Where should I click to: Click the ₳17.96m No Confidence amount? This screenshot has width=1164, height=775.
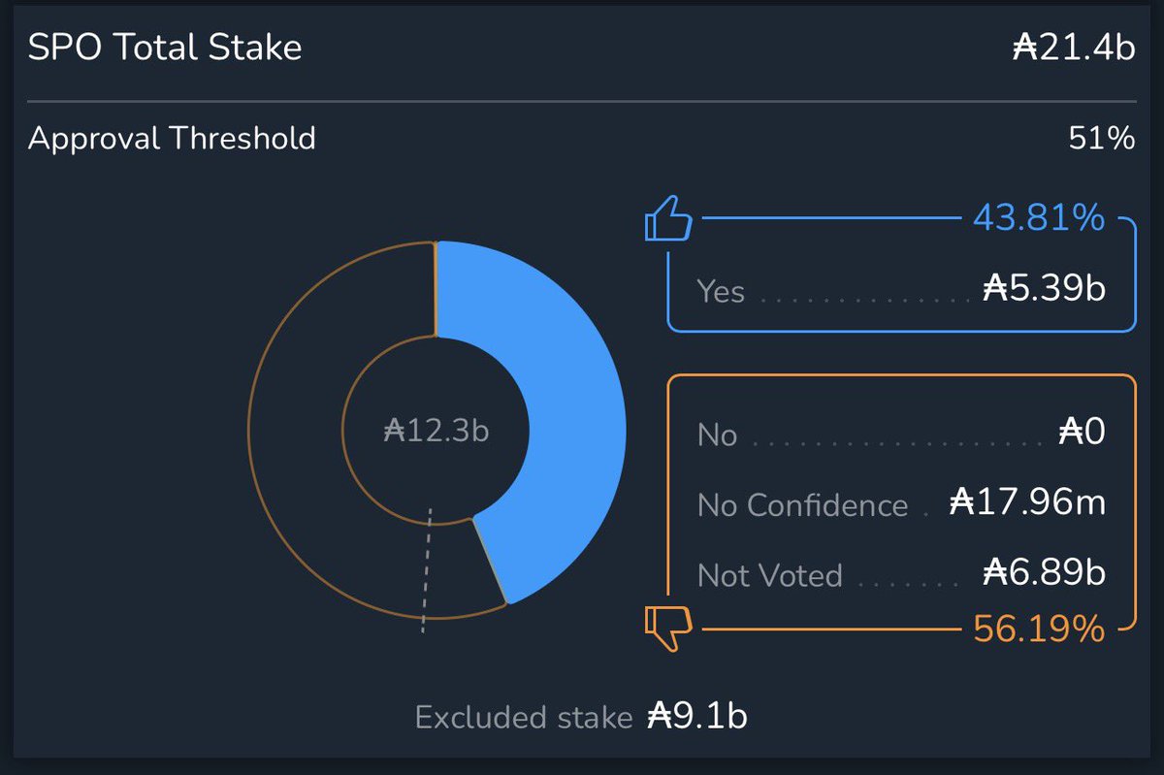pos(1027,502)
